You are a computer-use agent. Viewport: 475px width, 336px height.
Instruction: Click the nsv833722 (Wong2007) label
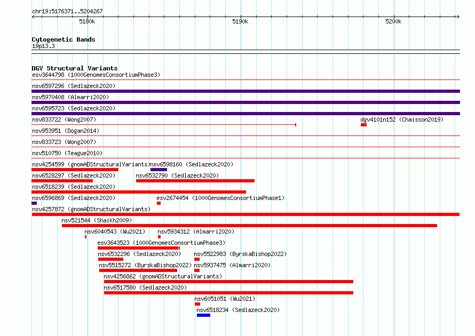pyautogui.click(x=64, y=119)
